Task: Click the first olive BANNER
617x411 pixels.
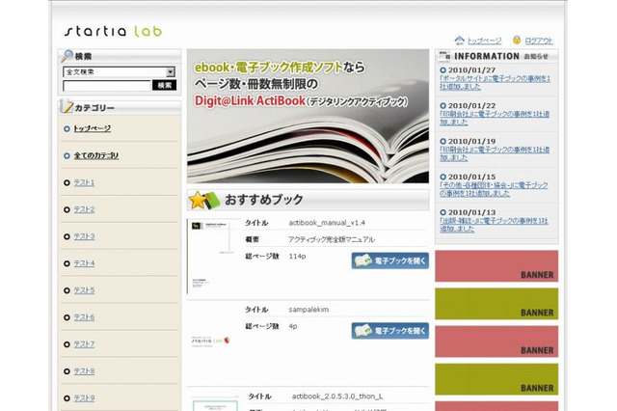Action: pos(496,304)
